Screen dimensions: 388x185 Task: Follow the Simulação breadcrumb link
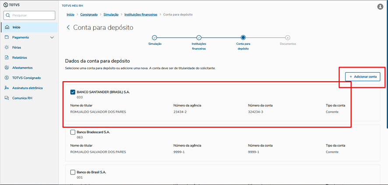pos(111,14)
